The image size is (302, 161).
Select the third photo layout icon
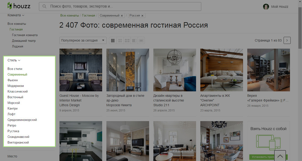pos(127,41)
